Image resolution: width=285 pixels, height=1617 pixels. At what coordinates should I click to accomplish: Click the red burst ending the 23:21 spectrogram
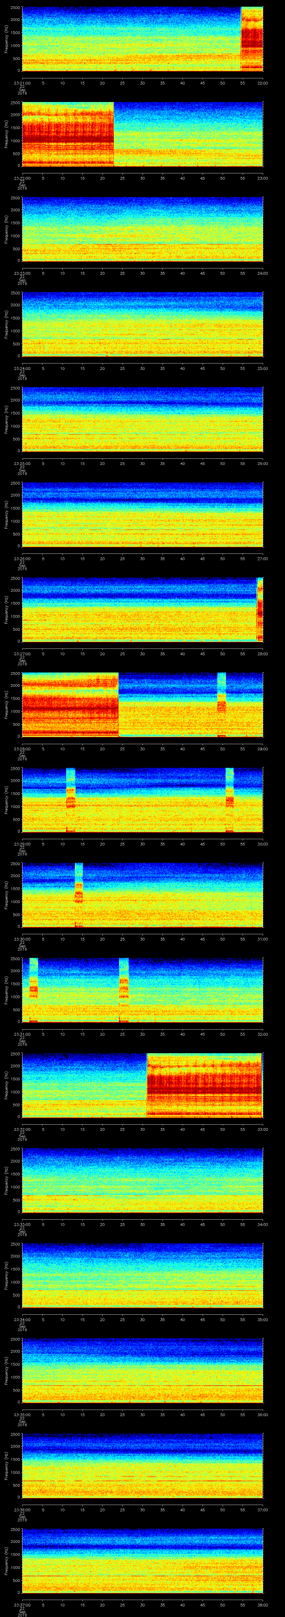click(252, 39)
